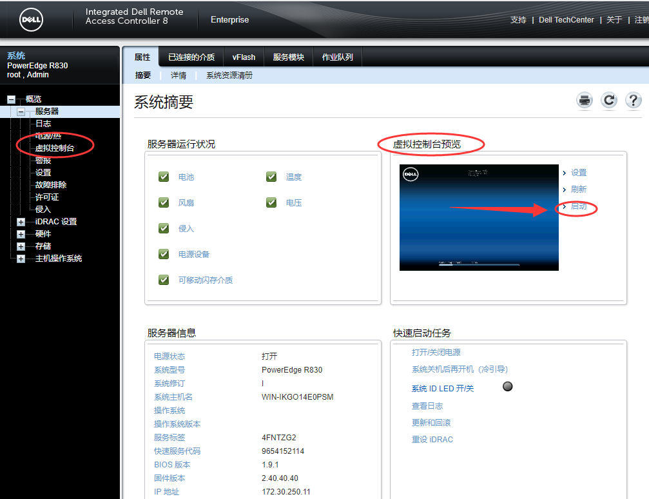Select the 摘要 sub-tab
The height and width of the screenshot is (499, 649).
click(x=143, y=75)
